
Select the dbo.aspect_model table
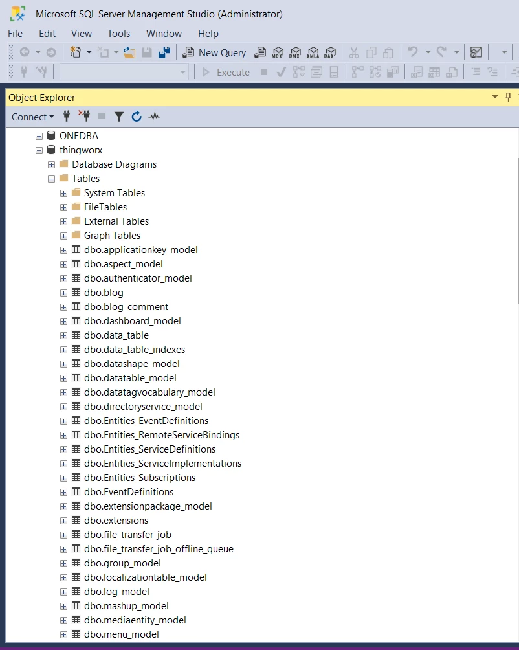click(x=124, y=264)
